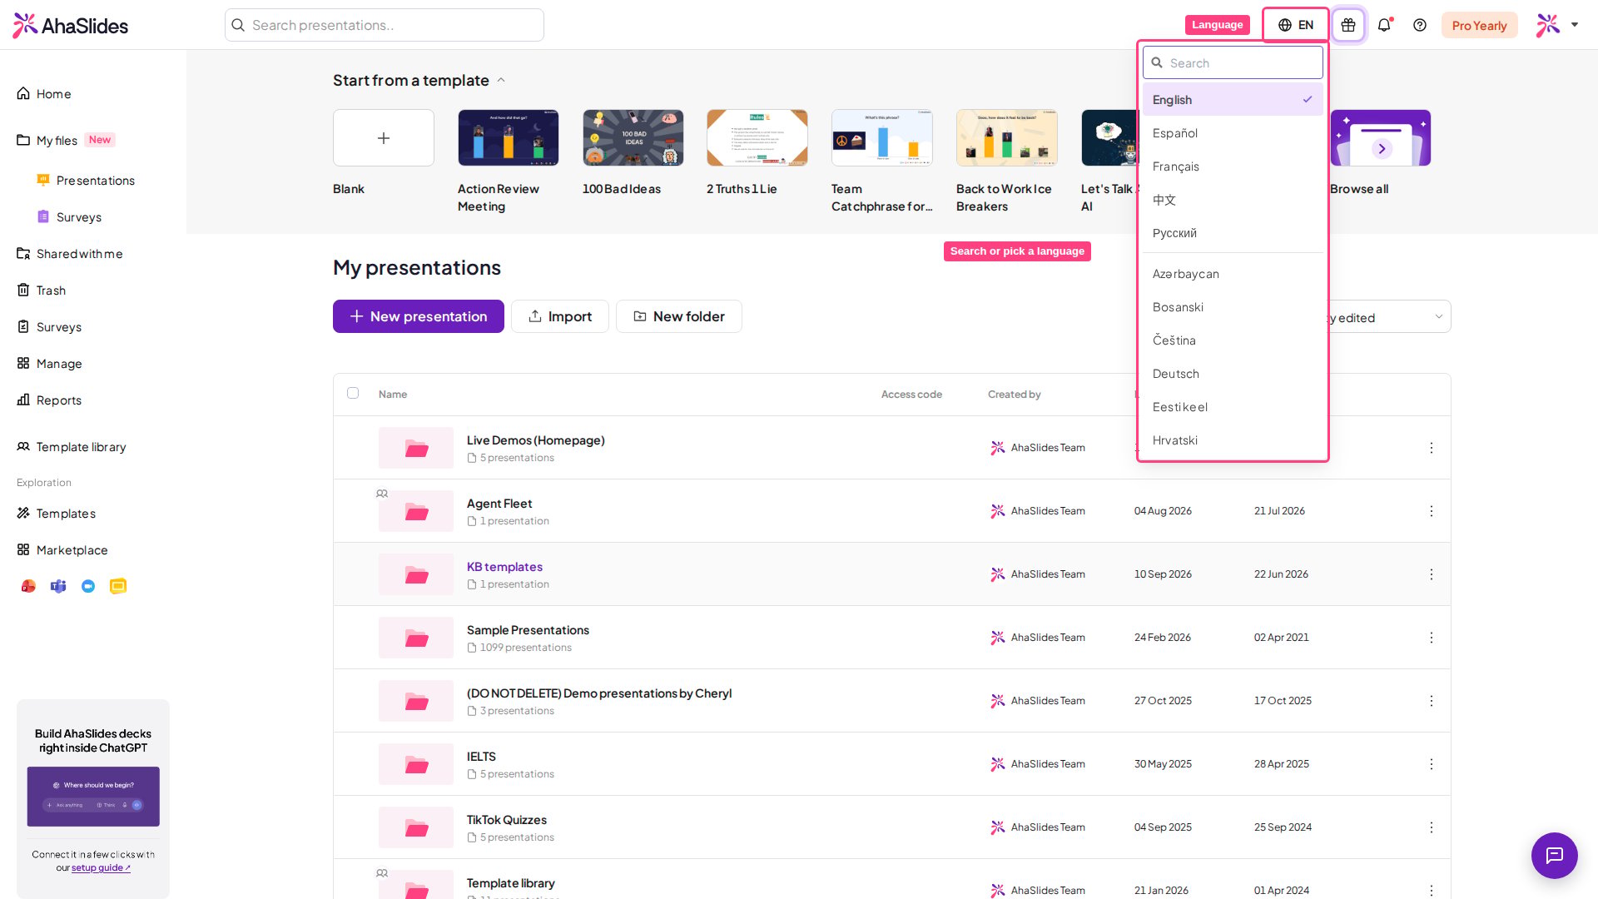Open the notifications bell

point(1384,25)
